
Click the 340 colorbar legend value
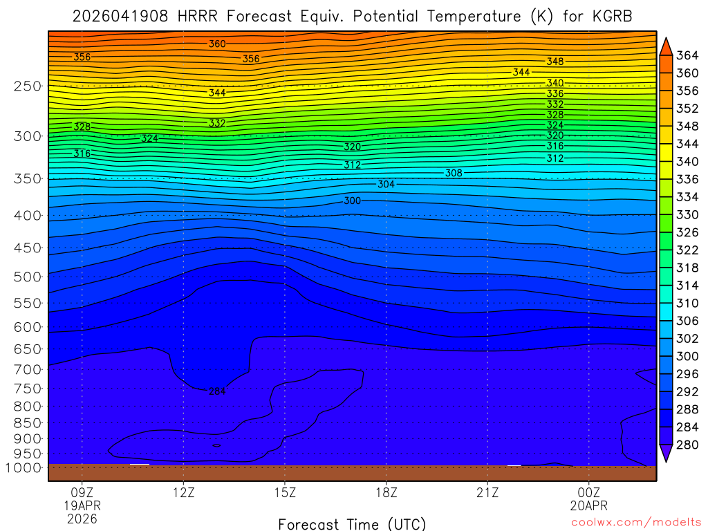click(687, 162)
